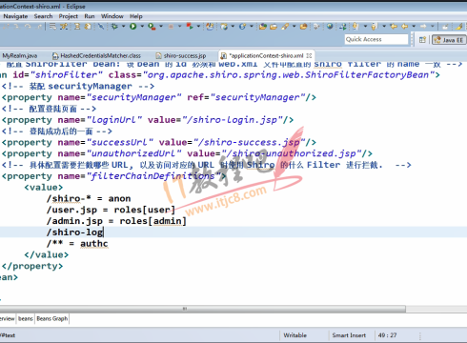Viewport: 467px width, 343px height.
Task: Click the securityManager property line
Action: (159, 97)
